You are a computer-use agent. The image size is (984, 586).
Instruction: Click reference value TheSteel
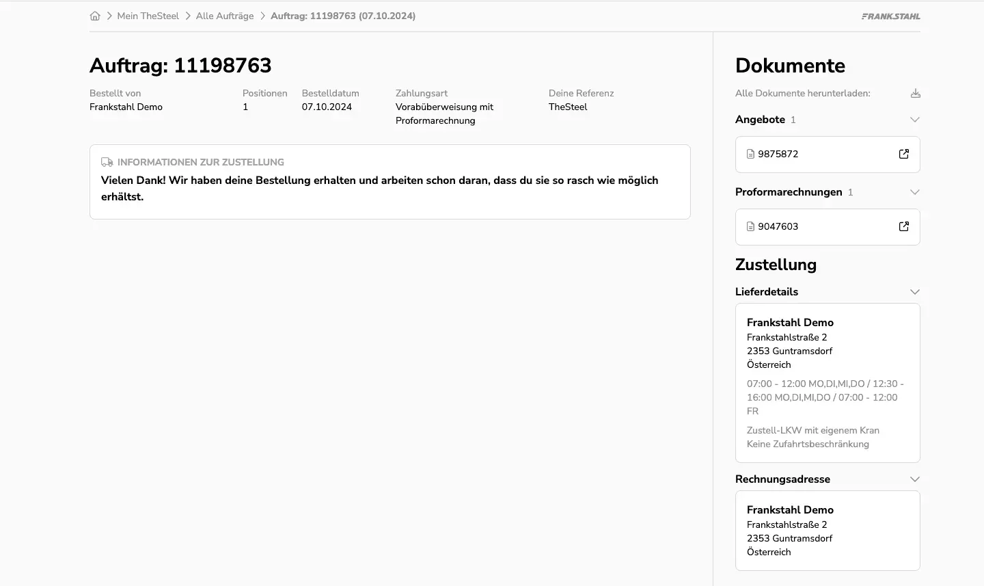(568, 107)
